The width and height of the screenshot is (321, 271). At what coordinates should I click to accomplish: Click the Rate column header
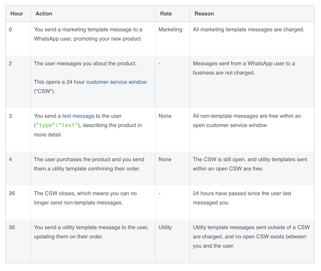(x=166, y=13)
